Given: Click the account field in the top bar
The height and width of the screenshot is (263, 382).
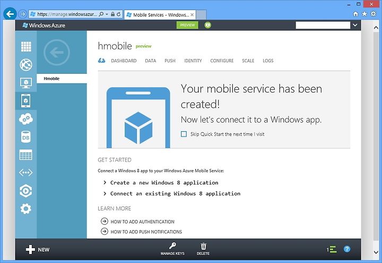Looking at the screenshot, I should pos(323,25).
